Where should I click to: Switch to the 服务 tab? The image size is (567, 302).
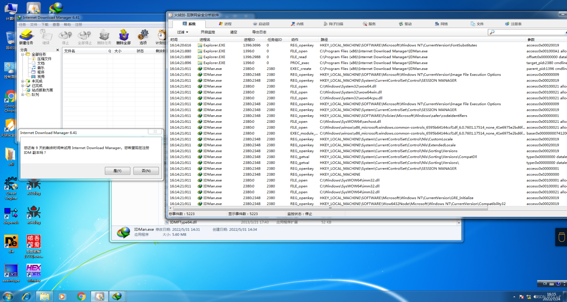(370, 24)
